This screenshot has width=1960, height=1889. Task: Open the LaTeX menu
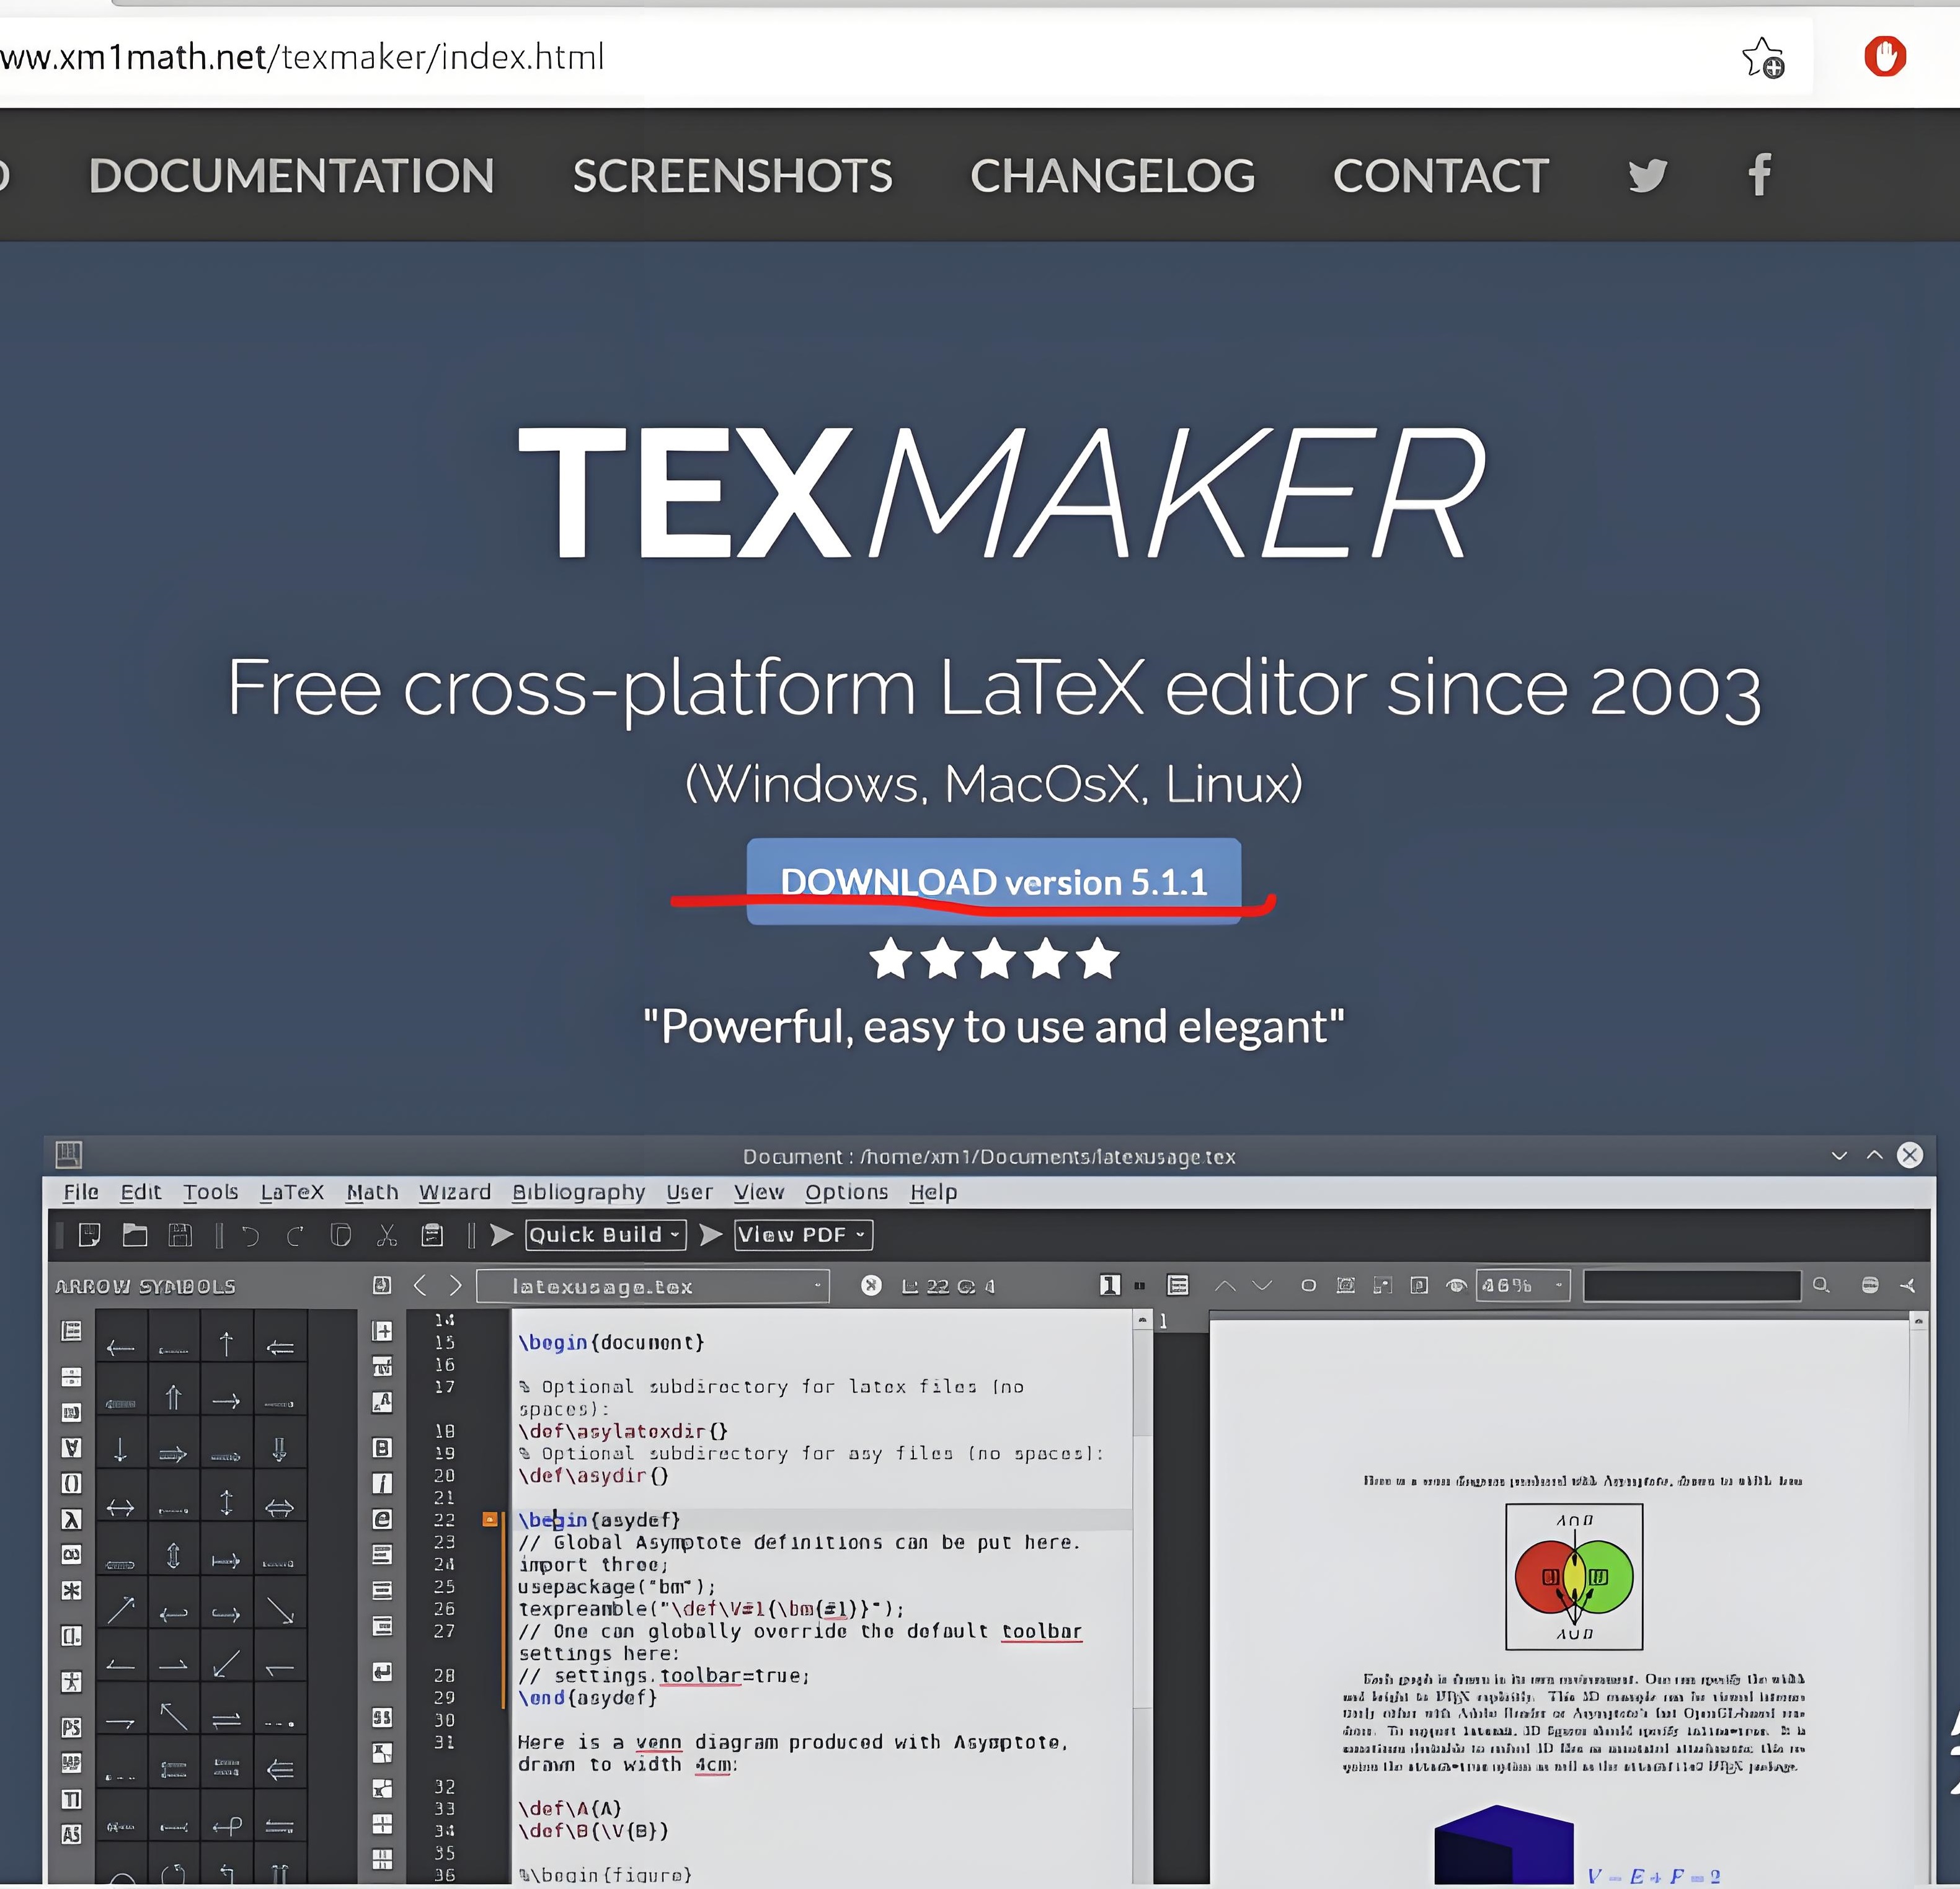292,1192
